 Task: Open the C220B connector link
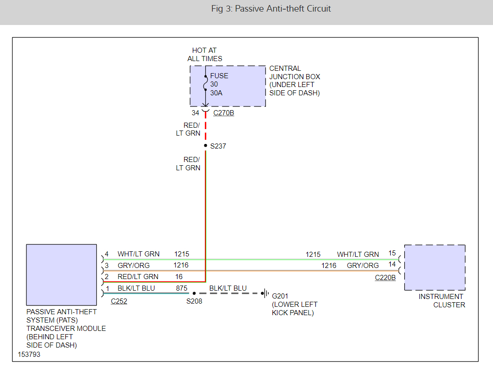[385, 278]
